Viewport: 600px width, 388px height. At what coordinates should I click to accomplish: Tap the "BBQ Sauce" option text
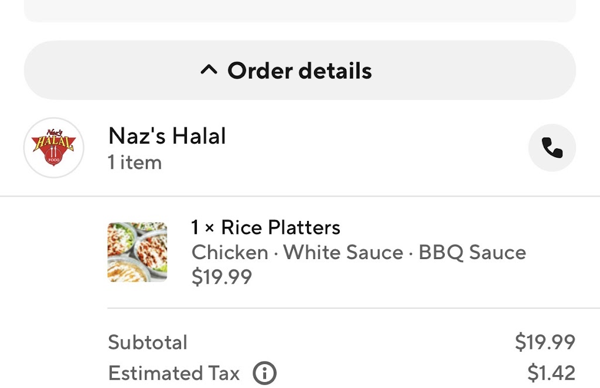(473, 252)
